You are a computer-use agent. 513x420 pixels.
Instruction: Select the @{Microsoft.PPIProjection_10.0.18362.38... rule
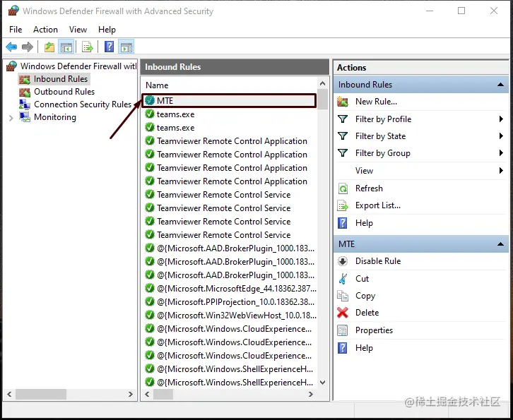click(230, 302)
